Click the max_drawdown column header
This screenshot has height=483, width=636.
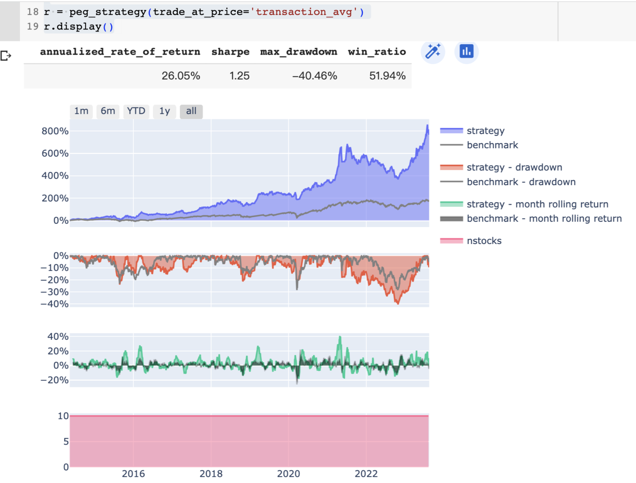[298, 52]
